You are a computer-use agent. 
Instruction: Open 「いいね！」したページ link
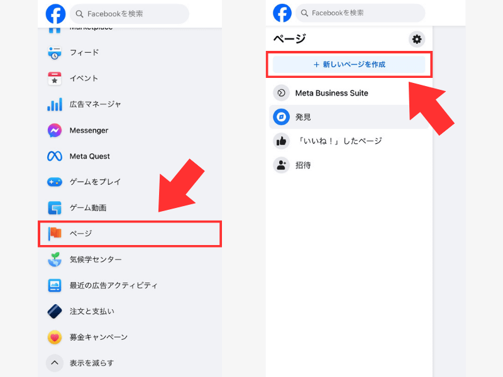point(349,141)
